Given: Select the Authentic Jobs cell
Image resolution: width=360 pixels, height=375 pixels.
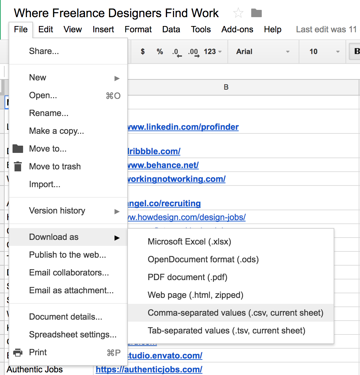Looking at the screenshot, I should pyautogui.click(x=49, y=369).
